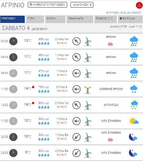Switch to the ΣΚΟΝΗ tab

tap(55, 19)
